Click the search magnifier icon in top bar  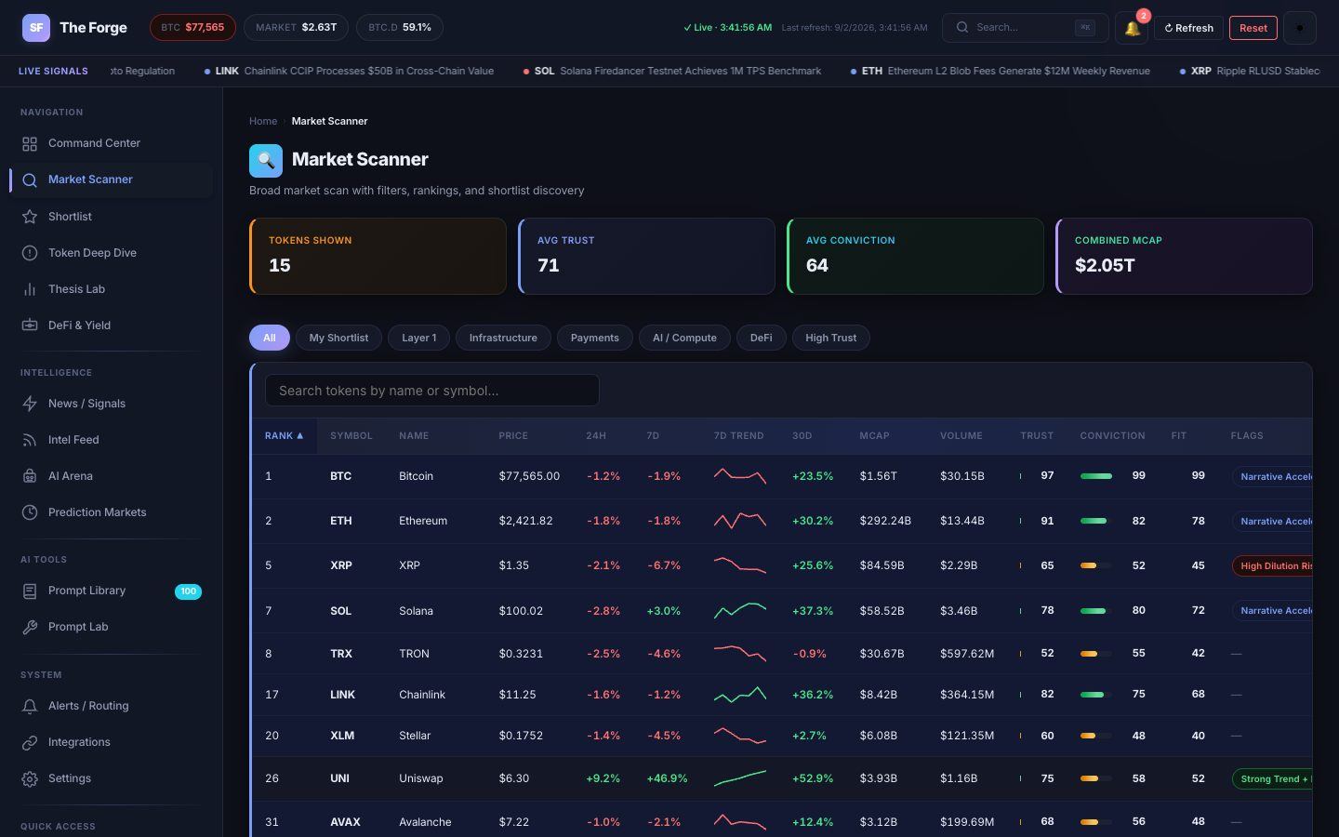point(962,28)
